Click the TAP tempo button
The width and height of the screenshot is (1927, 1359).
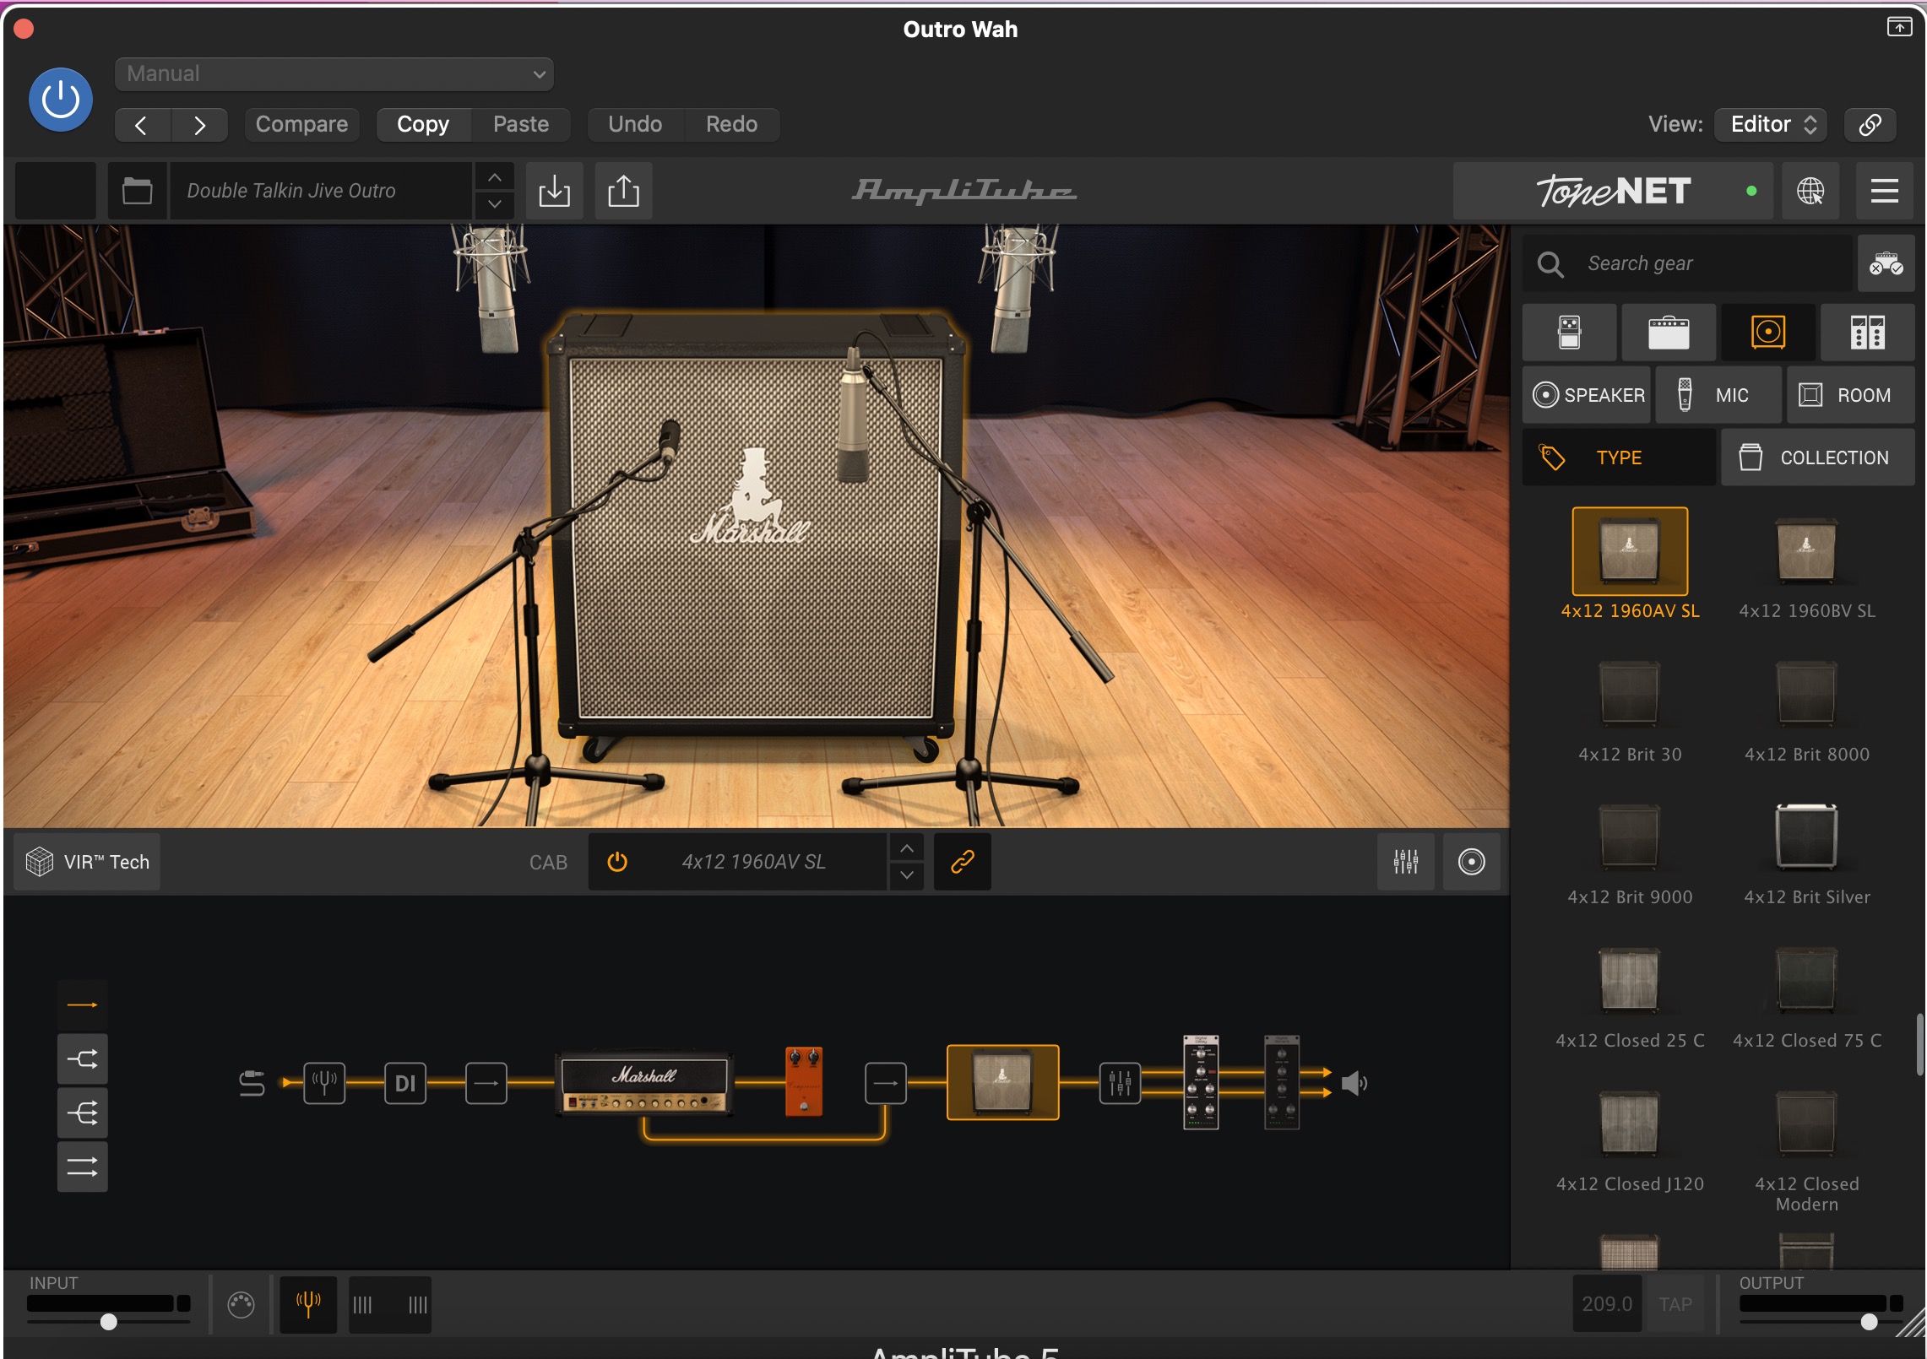tap(1675, 1304)
